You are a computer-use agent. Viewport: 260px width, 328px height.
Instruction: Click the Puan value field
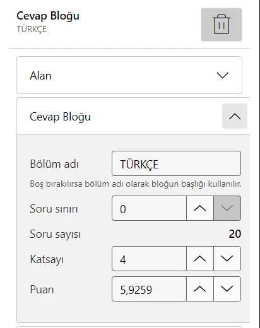pyautogui.click(x=149, y=289)
